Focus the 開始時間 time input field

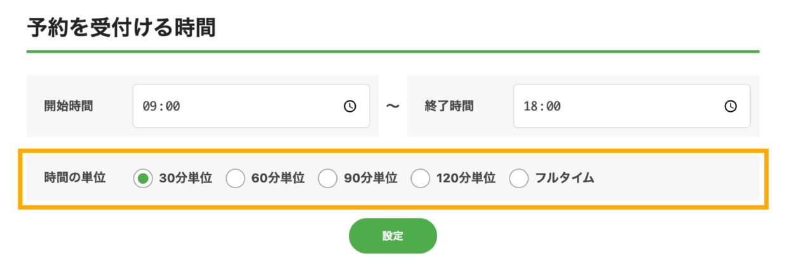click(x=241, y=106)
